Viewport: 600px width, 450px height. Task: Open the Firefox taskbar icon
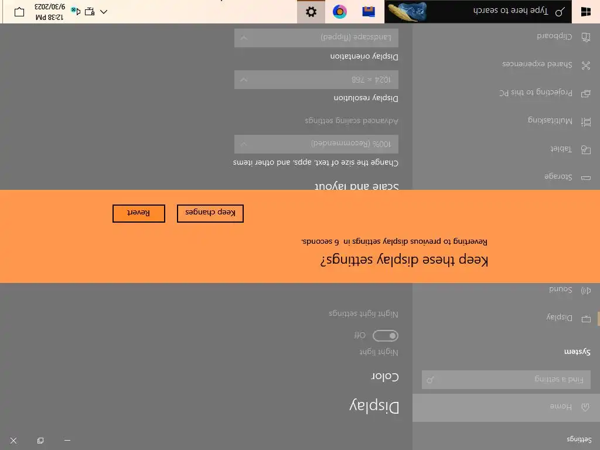tap(339, 12)
